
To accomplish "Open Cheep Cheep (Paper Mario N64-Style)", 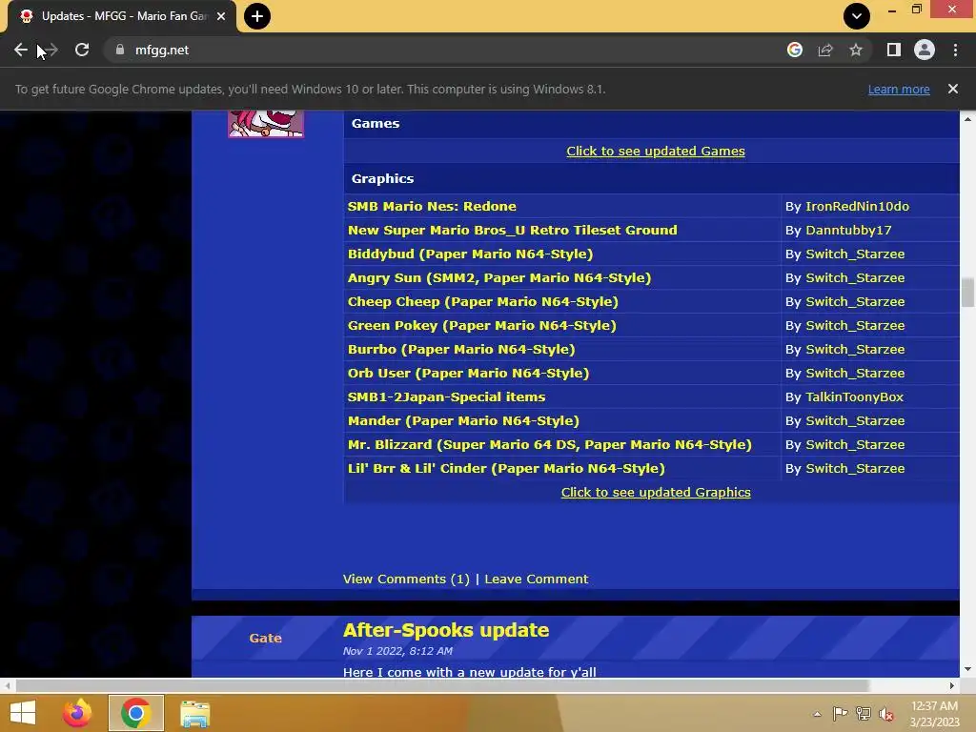I will 482,301.
